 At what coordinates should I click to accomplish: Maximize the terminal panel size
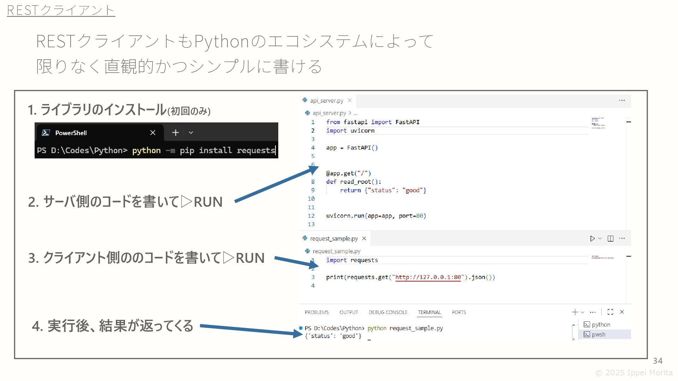click(610, 312)
